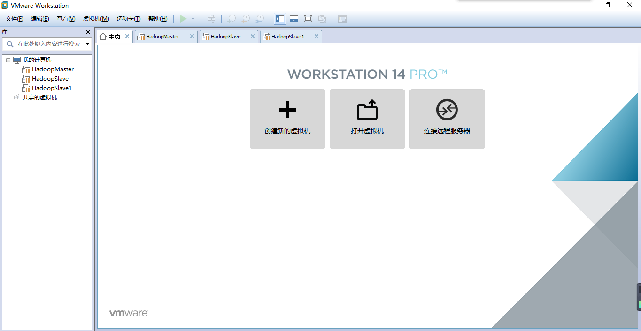This screenshot has height=331, width=641.
Task: Open the snapshot manager wrench icon
Action: (260, 19)
